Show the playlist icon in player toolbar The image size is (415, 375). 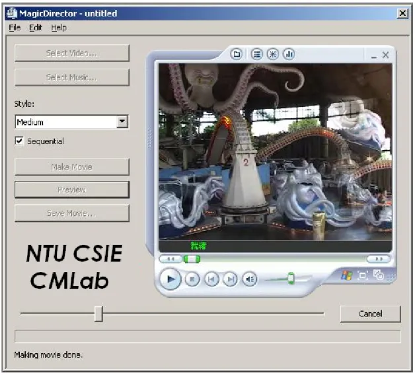[256, 54]
